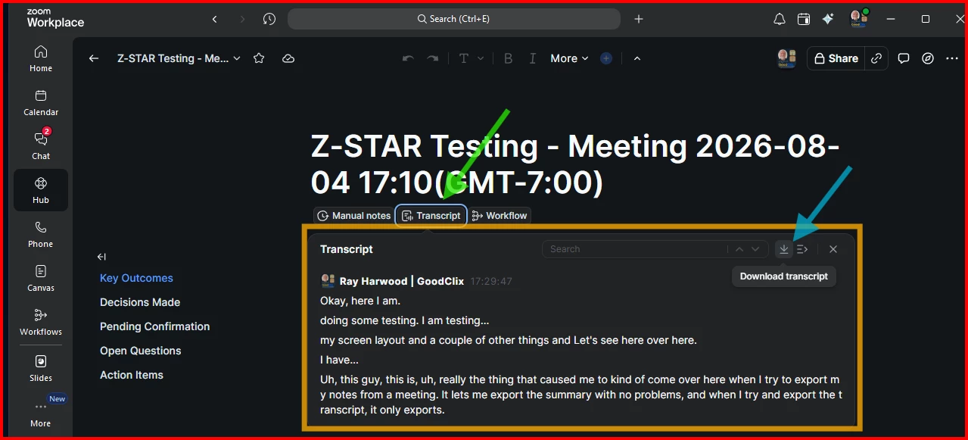The image size is (968, 440).
Task: Open the recent history clock icon
Action: click(x=269, y=19)
